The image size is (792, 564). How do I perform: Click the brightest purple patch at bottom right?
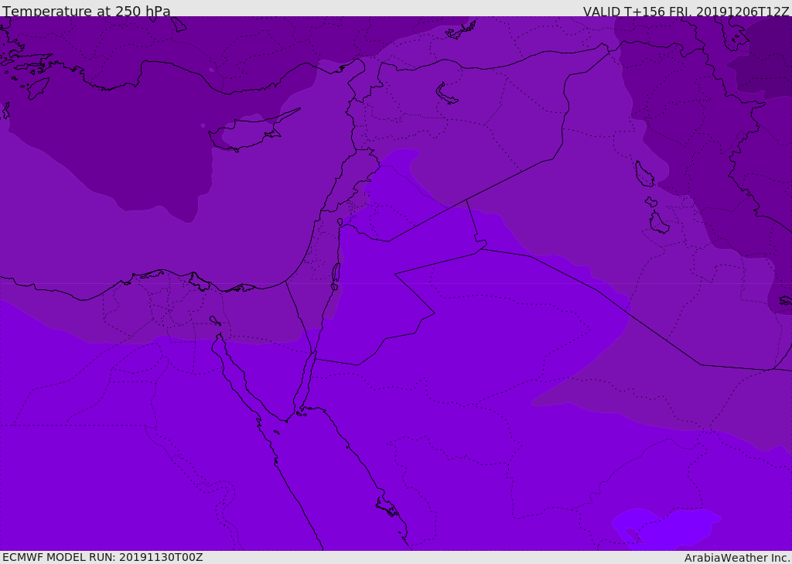click(667, 530)
